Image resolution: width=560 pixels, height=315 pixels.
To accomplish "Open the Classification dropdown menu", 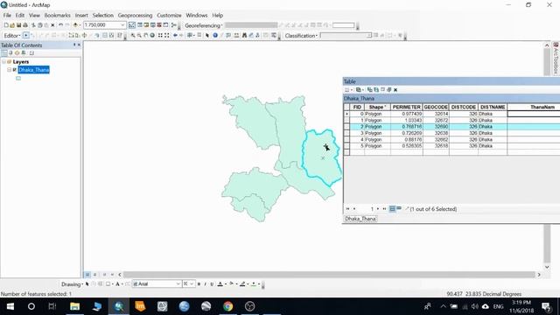I will pos(301,35).
